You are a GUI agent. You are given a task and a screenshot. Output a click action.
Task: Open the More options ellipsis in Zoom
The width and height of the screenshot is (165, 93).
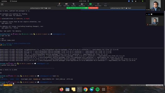(x=105, y=4)
